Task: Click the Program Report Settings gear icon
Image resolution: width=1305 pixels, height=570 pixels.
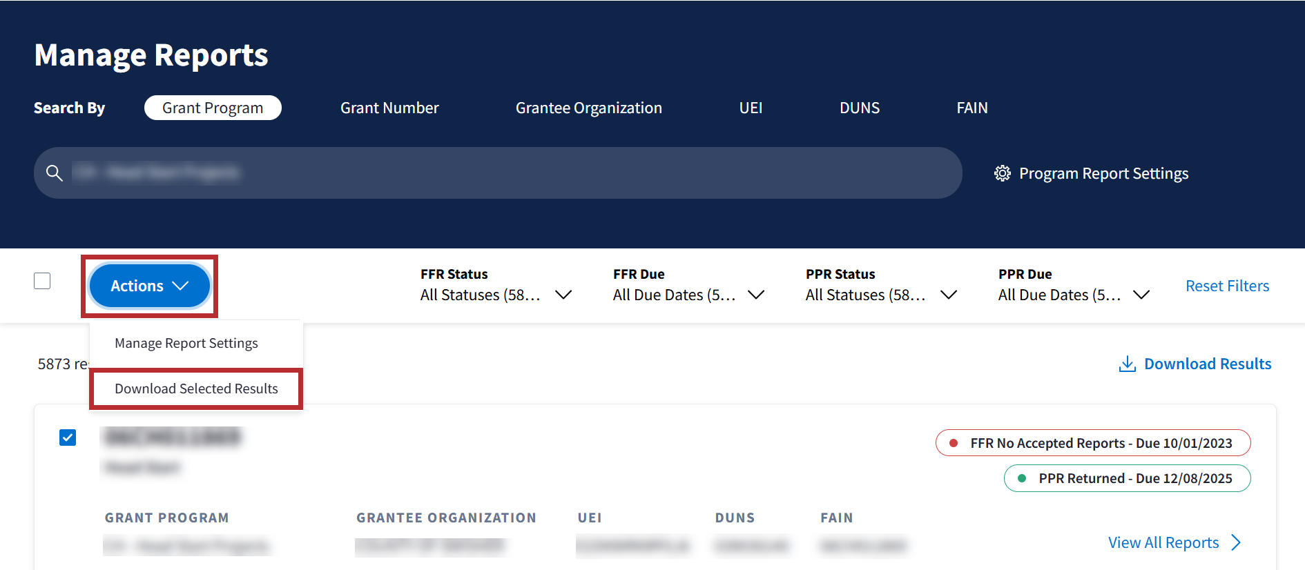Action: 1002,173
